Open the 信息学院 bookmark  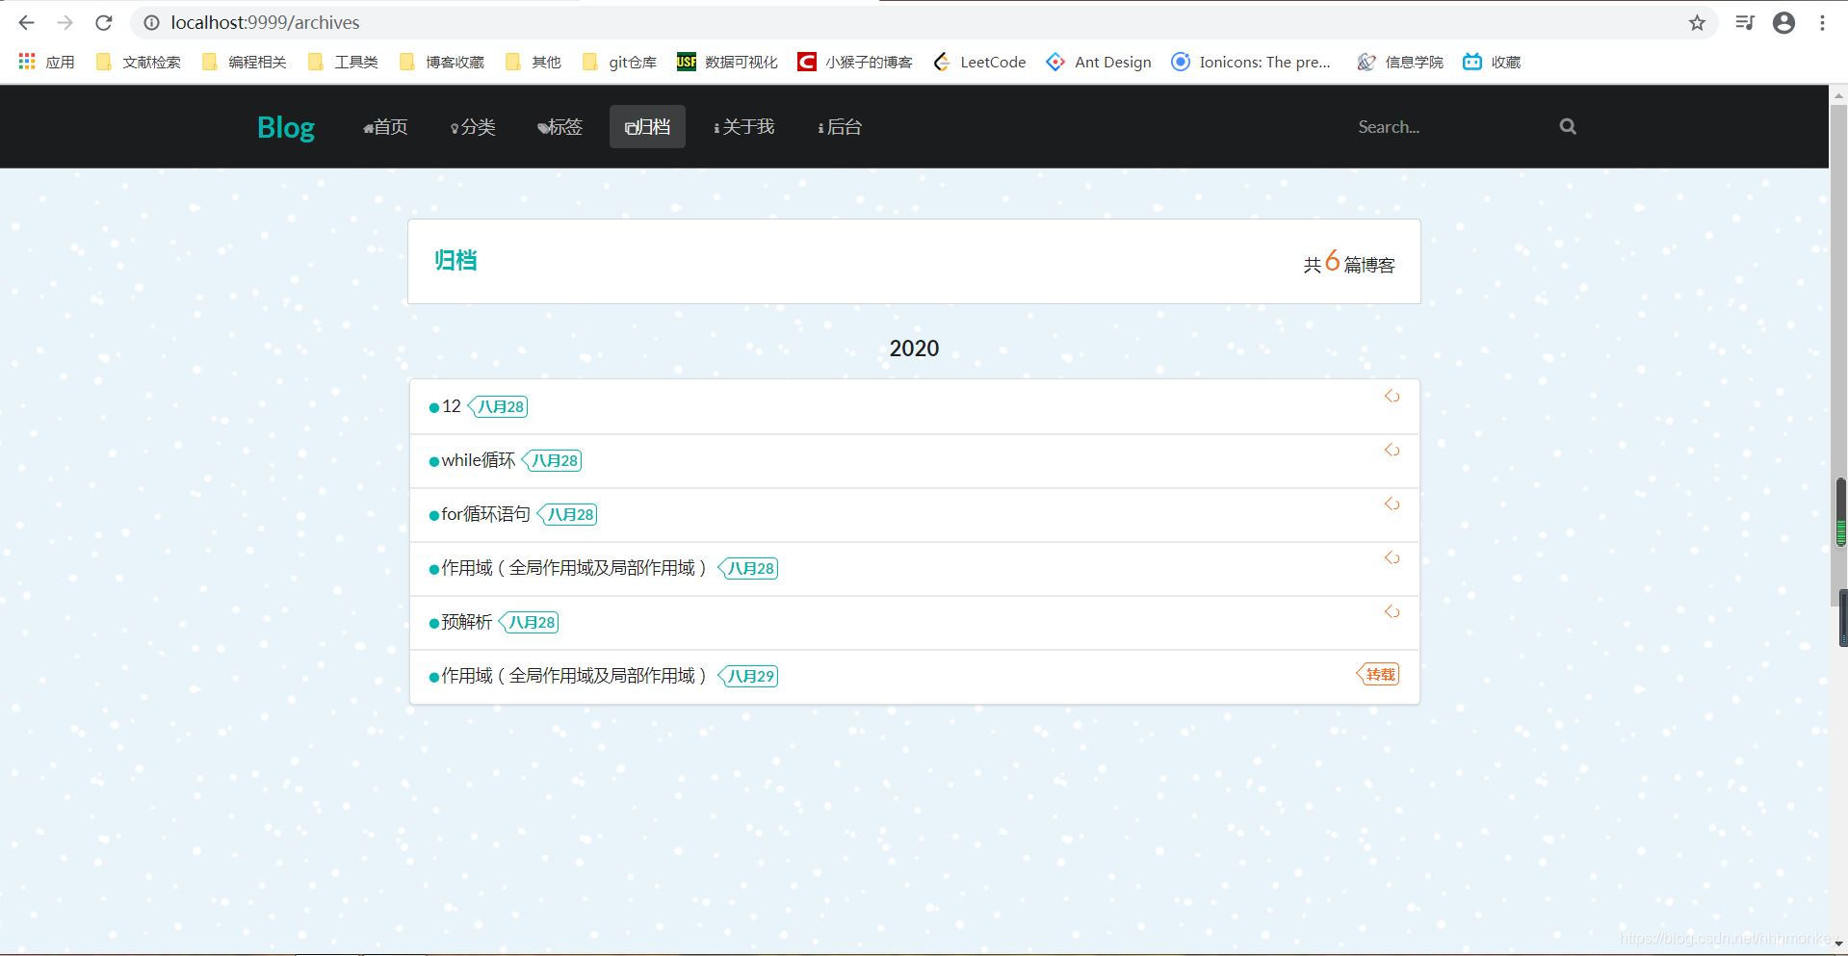pos(1400,62)
